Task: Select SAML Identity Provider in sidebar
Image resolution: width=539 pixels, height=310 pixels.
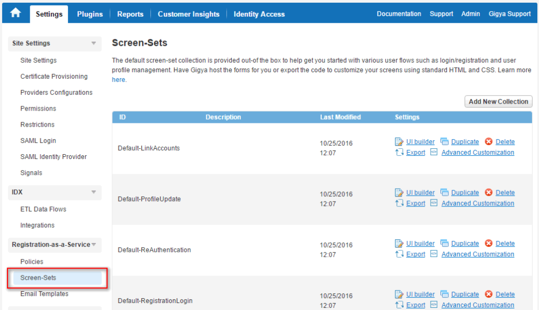Action: tap(53, 157)
